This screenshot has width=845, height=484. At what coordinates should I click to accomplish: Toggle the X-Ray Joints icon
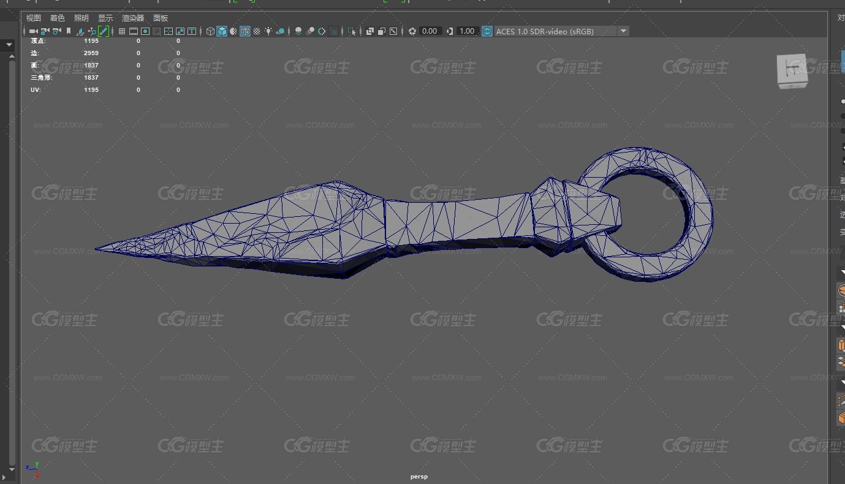click(x=393, y=31)
